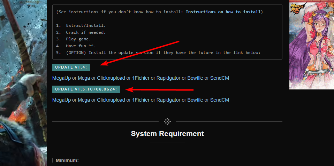Open the 'Instructions on how to install' link

pyautogui.click(x=223, y=12)
